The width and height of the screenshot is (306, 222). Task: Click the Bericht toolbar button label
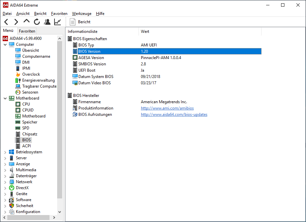pyautogui.click(x=84, y=22)
